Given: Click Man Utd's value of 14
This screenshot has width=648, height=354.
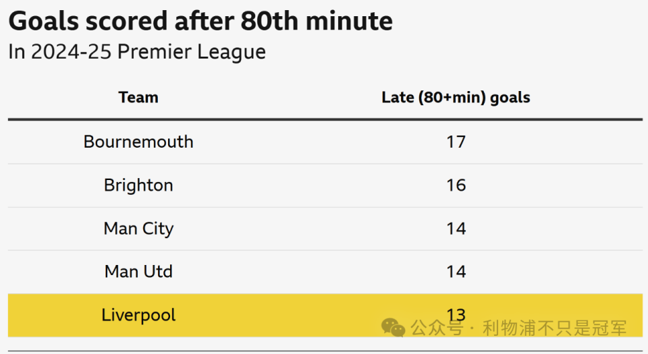Looking at the screenshot, I should pyautogui.click(x=456, y=272).
